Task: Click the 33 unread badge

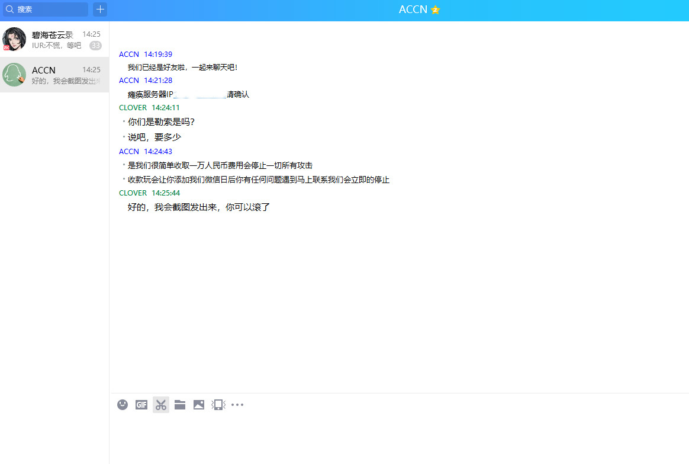Action: coord(95,45)
